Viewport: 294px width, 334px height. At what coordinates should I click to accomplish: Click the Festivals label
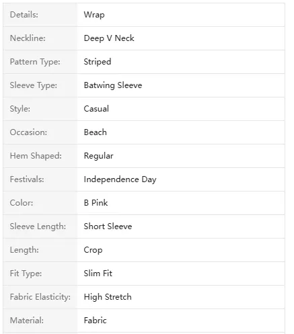click(27, 179)
